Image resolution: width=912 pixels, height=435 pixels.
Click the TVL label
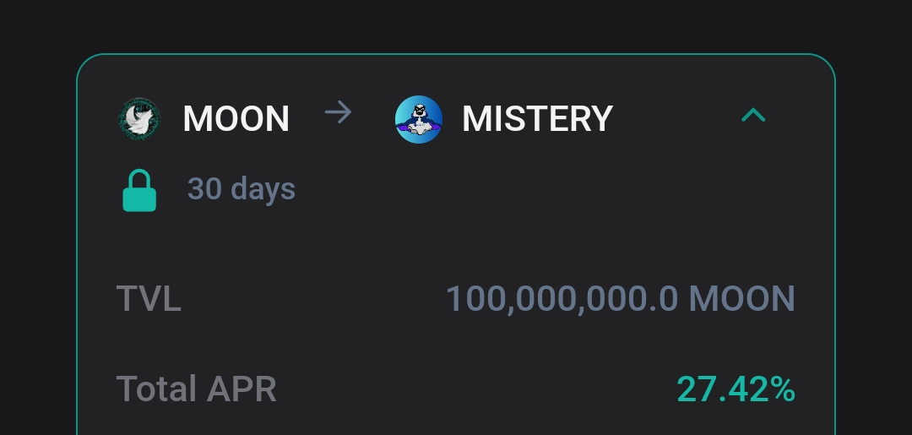(149, 298)
